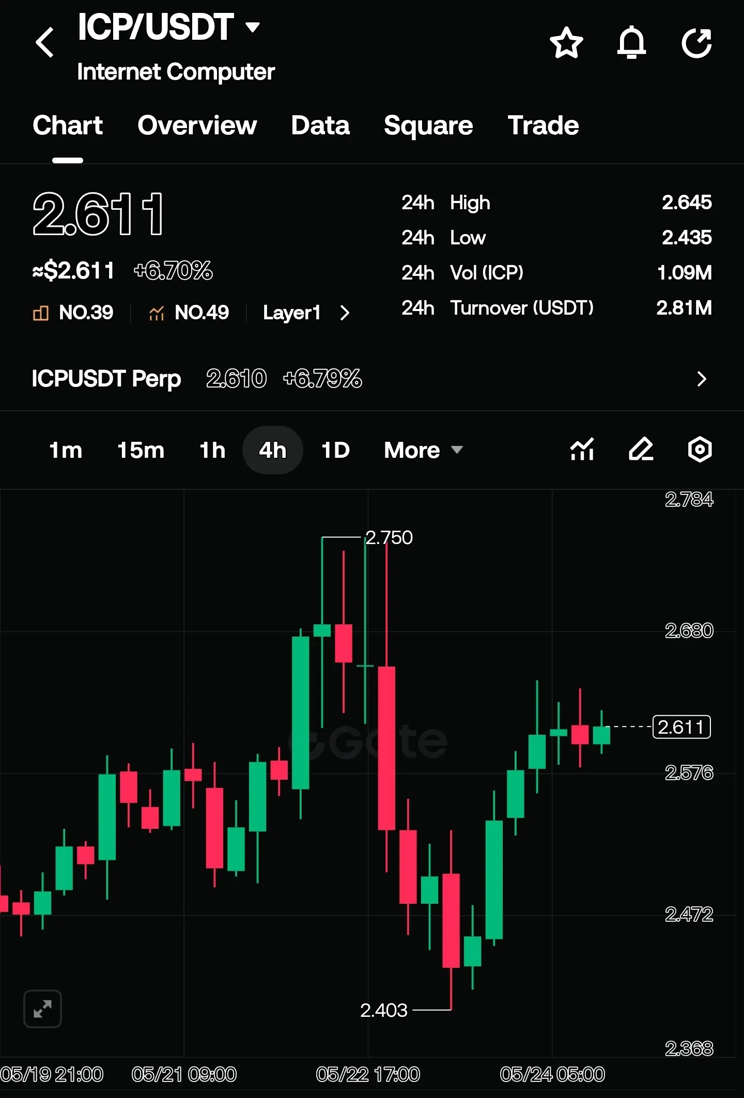Select the 15m timeframe
Image resolution: width=744 pixels, height=1098 pixels.
click(x=141, y=450)
